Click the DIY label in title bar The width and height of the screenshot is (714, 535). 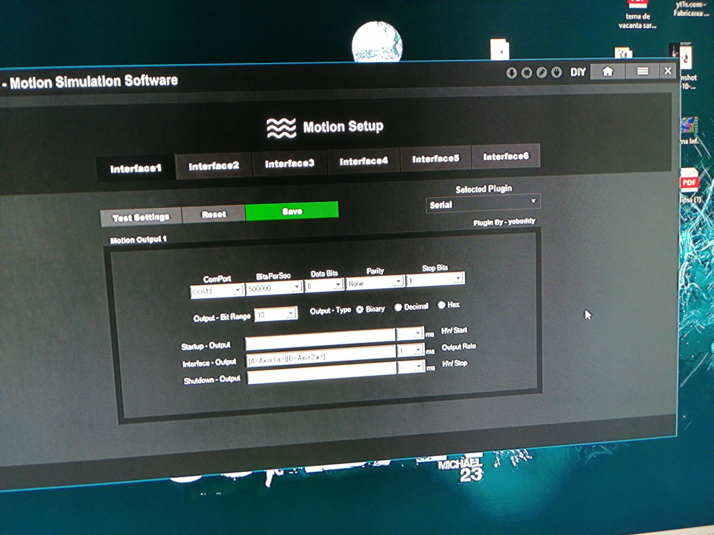[577, 72]
